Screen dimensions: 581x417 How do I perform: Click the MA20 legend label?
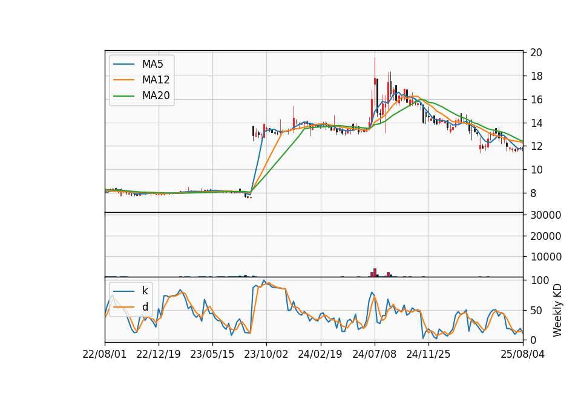156,95
